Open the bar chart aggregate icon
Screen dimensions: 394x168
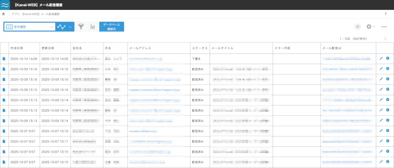(93, 27)
